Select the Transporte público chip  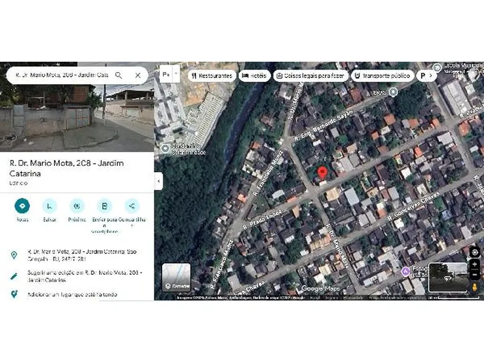coord(382,76)
